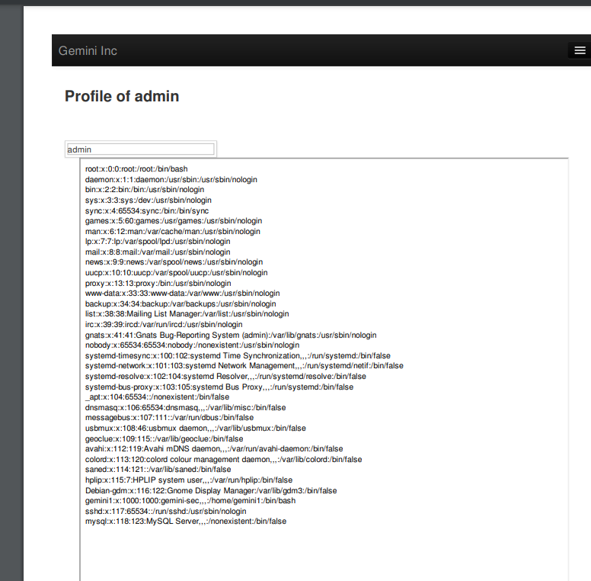
Task: Click the root:x:0:0 passwd entry line
Action: (136, 169)
